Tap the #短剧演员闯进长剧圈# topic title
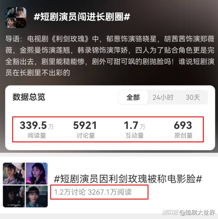 (82, 17)
